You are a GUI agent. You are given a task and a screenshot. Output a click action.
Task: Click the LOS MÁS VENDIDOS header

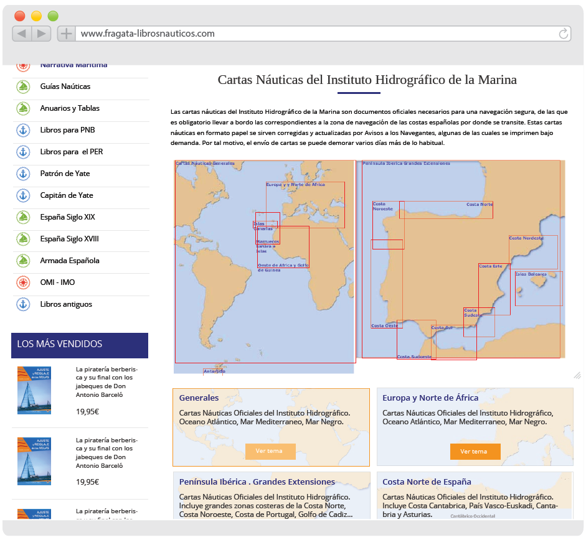click(80, 345)
